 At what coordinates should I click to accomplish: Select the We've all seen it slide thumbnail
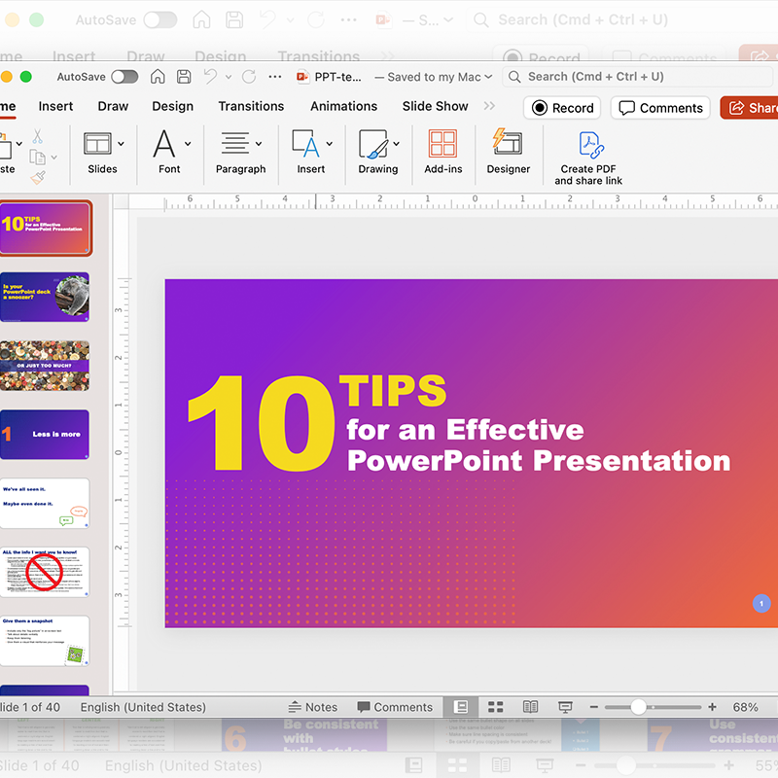[x=45, y=503]
